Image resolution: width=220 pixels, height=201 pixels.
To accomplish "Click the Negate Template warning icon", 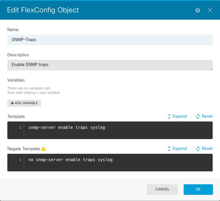I will click(x=43, y=149).
